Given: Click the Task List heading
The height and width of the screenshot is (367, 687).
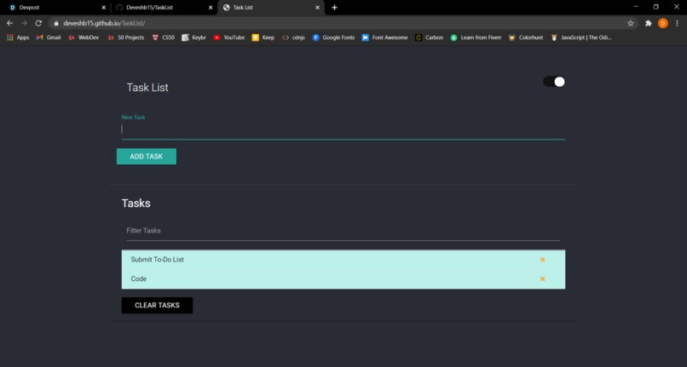Looking at the screenshot, I should [147, 88].
